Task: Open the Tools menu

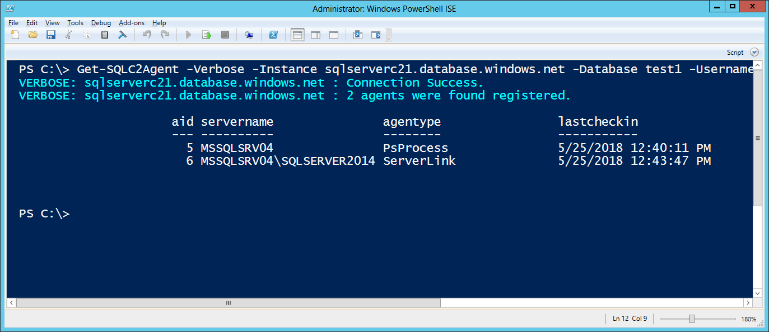Action: [75, 23]
